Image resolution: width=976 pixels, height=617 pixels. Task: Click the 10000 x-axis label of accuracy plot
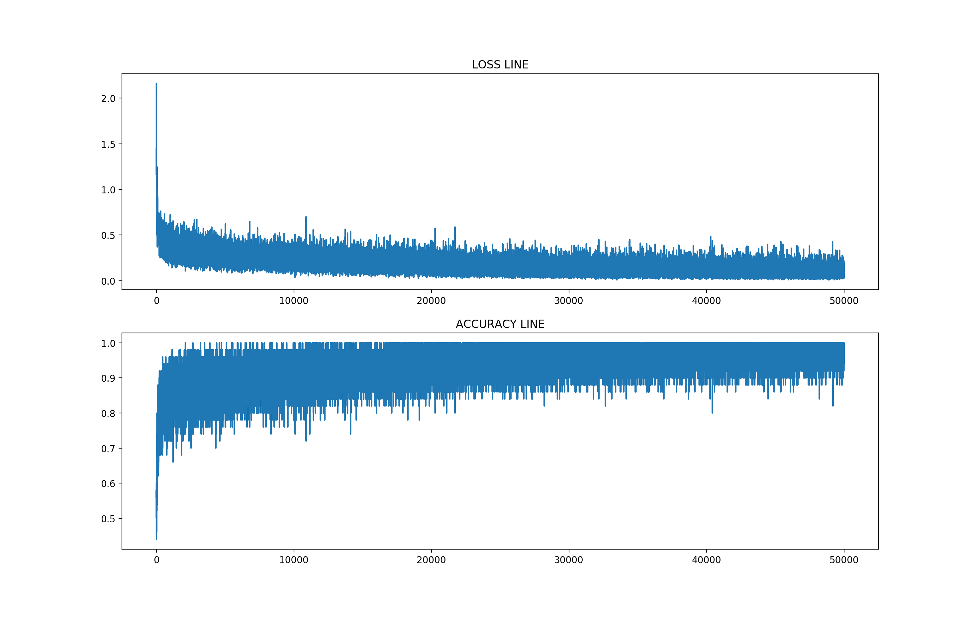click(293, 560)
